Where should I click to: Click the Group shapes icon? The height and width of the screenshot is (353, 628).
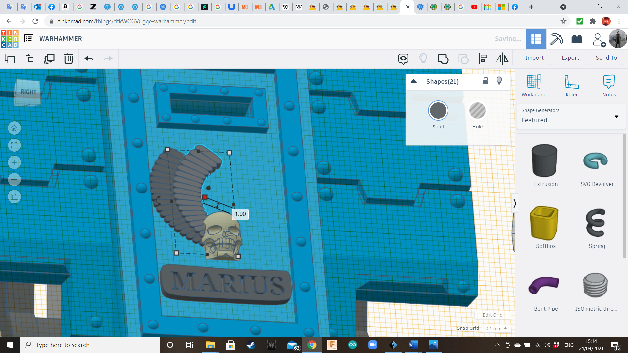(443, 59)
